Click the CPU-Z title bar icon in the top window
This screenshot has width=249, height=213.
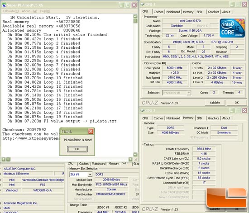coord(143,4)
